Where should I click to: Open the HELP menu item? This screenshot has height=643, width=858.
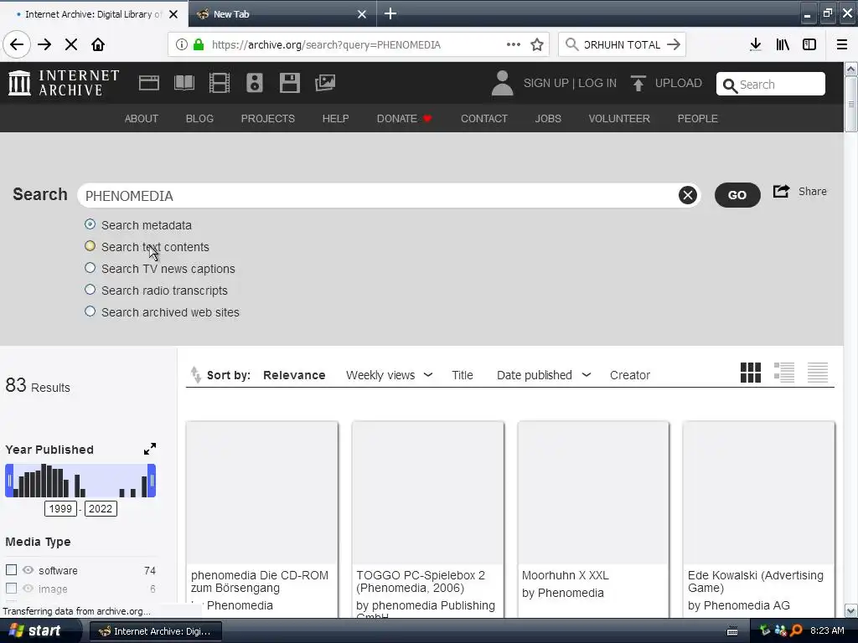(x=335, y=119)
